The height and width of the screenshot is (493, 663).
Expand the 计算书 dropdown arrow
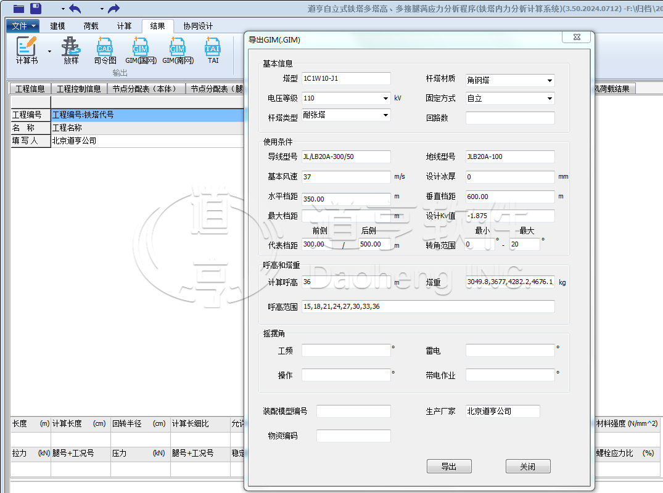[x=49, y=52]
